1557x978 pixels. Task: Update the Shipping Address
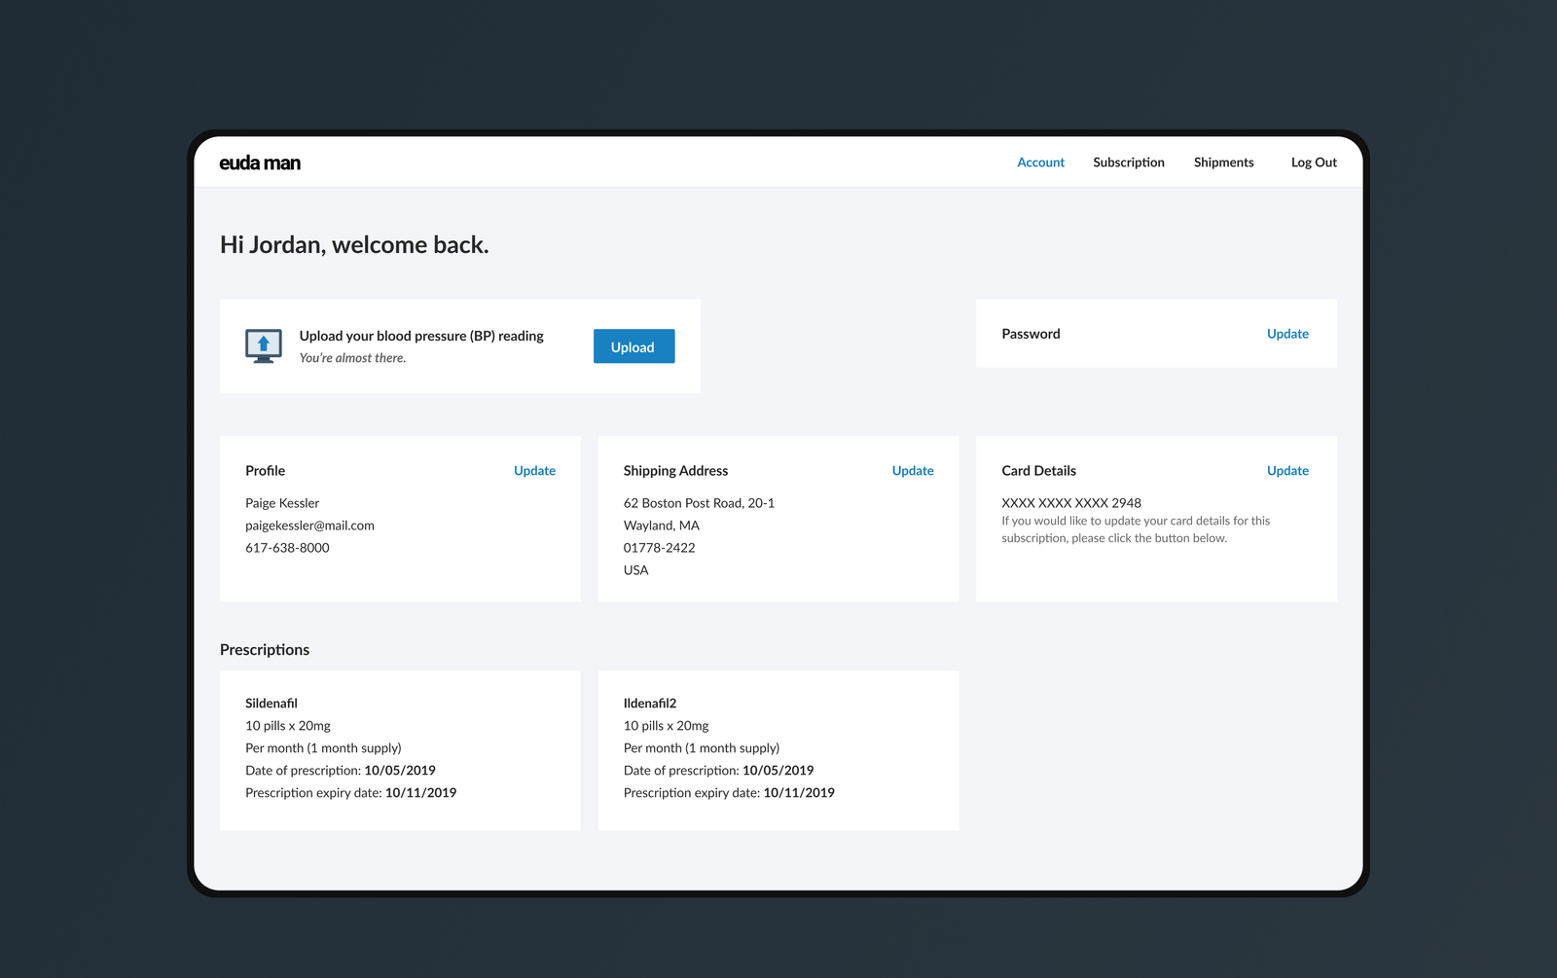pyautogui.click(x=912, y=471)
